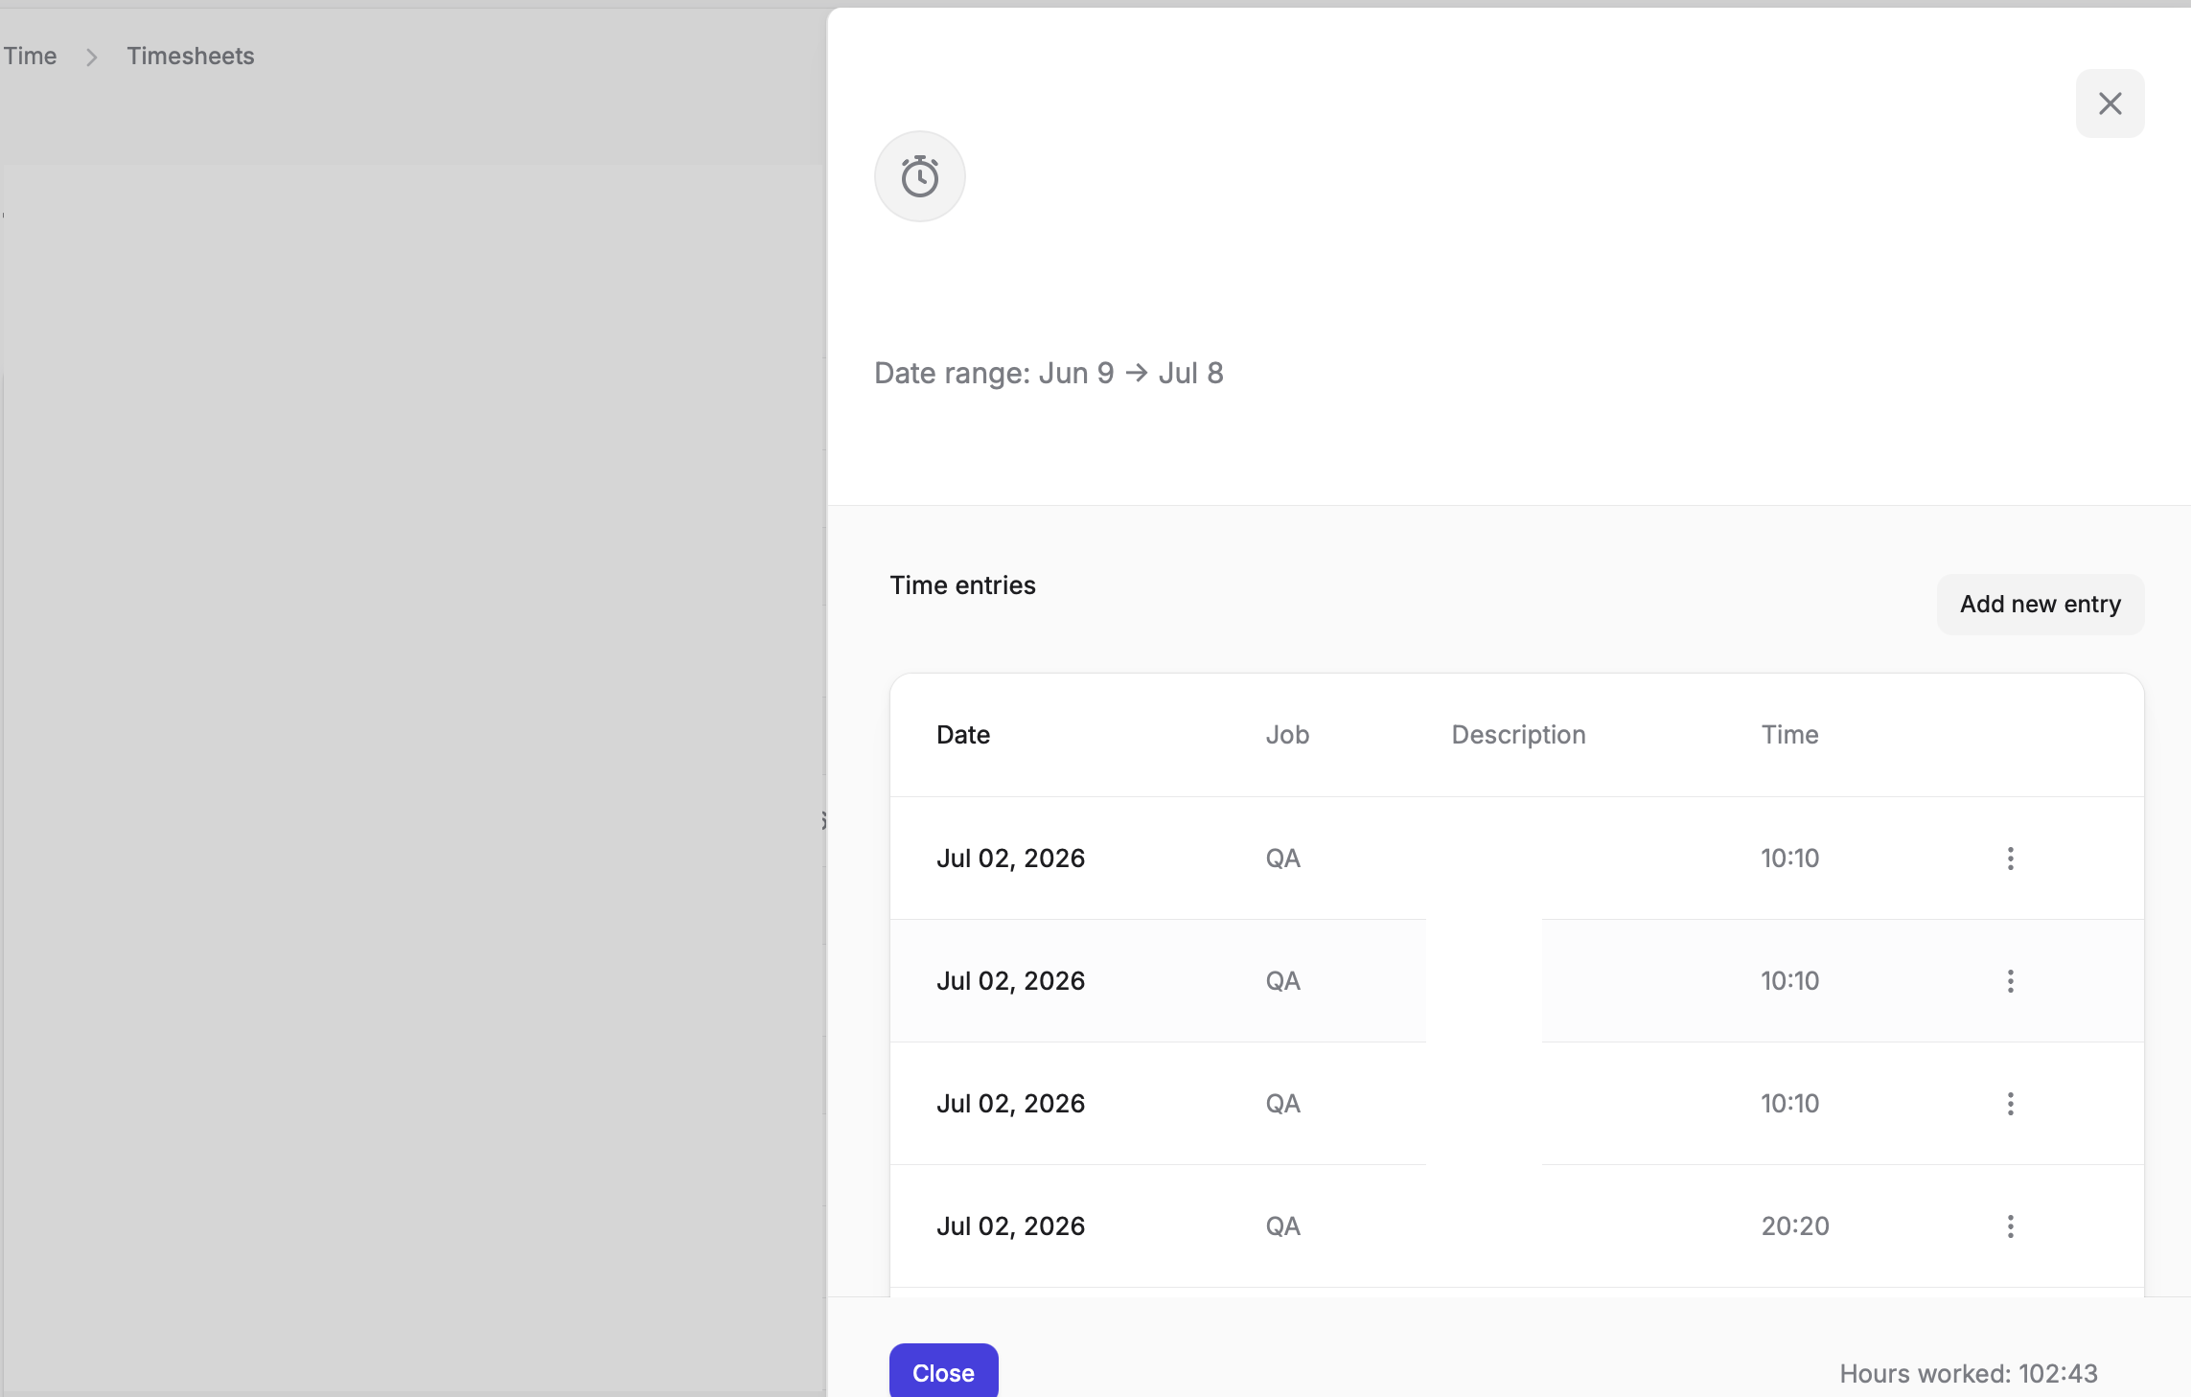Open options menu for the 20:20 entry

(x=2010, y=1226)
